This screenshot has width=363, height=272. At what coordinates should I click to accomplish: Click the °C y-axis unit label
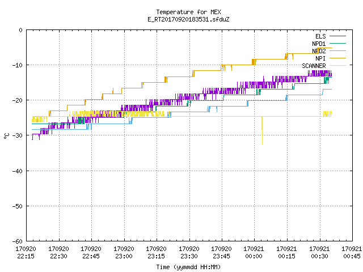point(7,136)
